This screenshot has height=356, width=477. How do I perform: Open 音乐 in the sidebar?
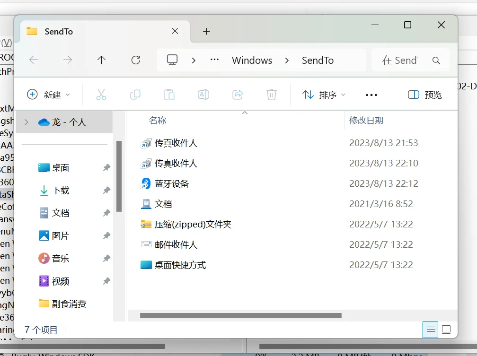pyautogui.click(x=53, y=259)
